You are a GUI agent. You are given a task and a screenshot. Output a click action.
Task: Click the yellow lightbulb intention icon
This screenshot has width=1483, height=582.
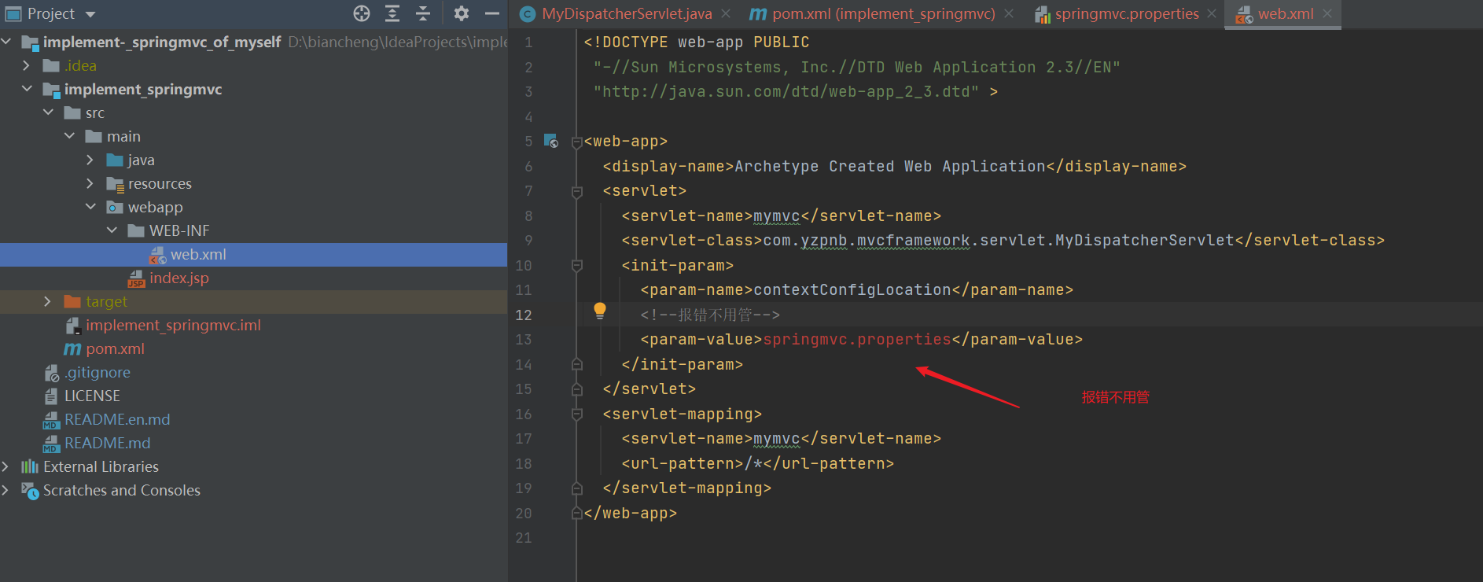pos(600,311)
